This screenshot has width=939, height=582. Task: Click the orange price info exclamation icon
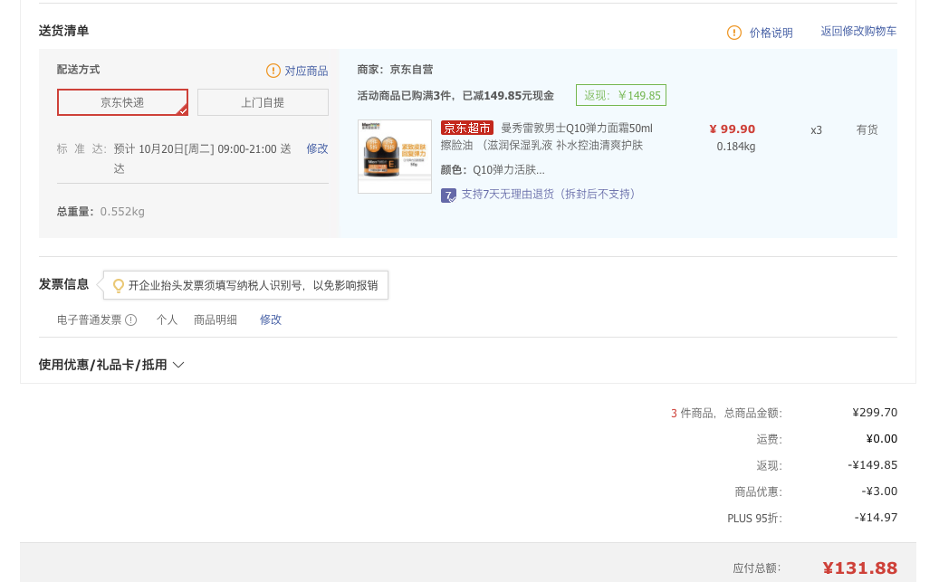click(733, 33)
